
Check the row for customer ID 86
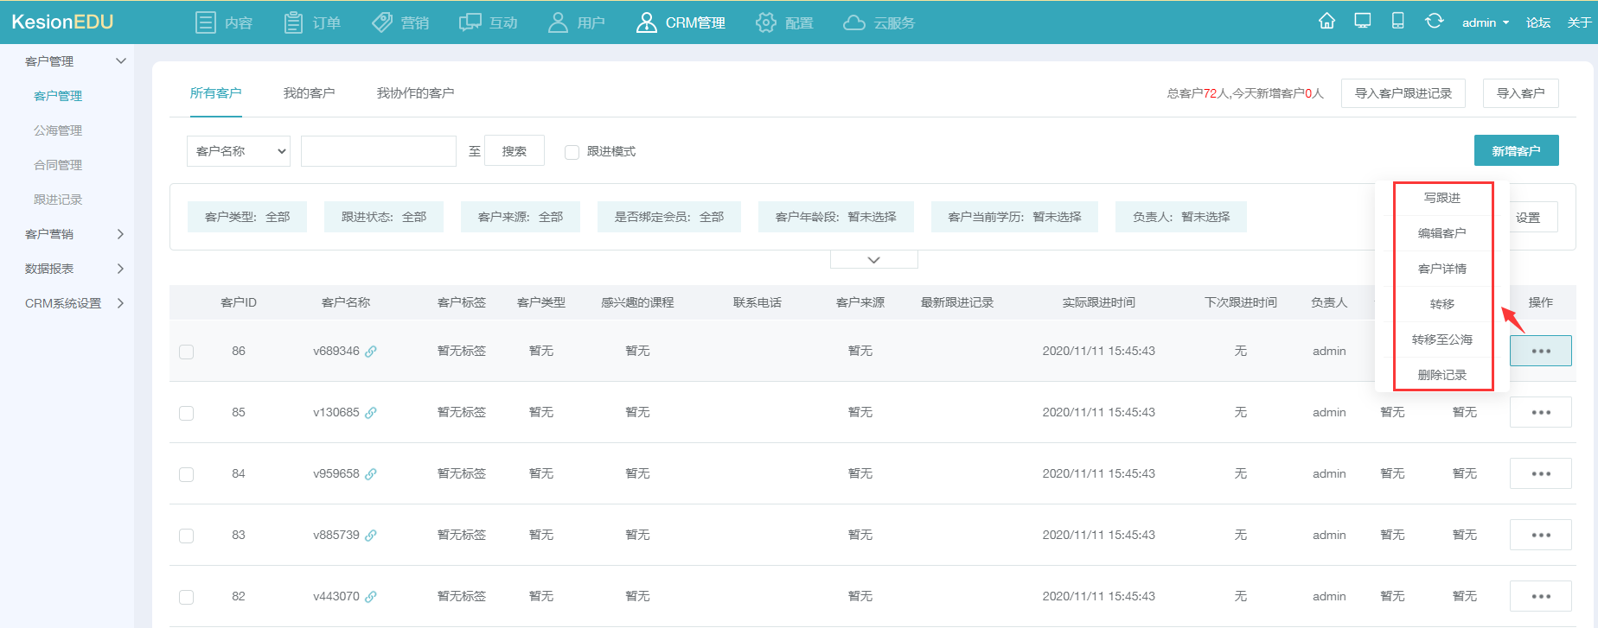click(x=186, y=352)
